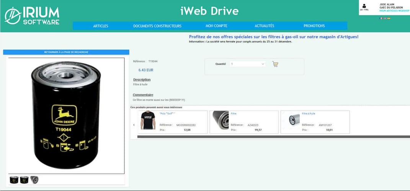Open Documents Constructeurs menu
The image size is (410, 191).
click(x=157, y=26)
